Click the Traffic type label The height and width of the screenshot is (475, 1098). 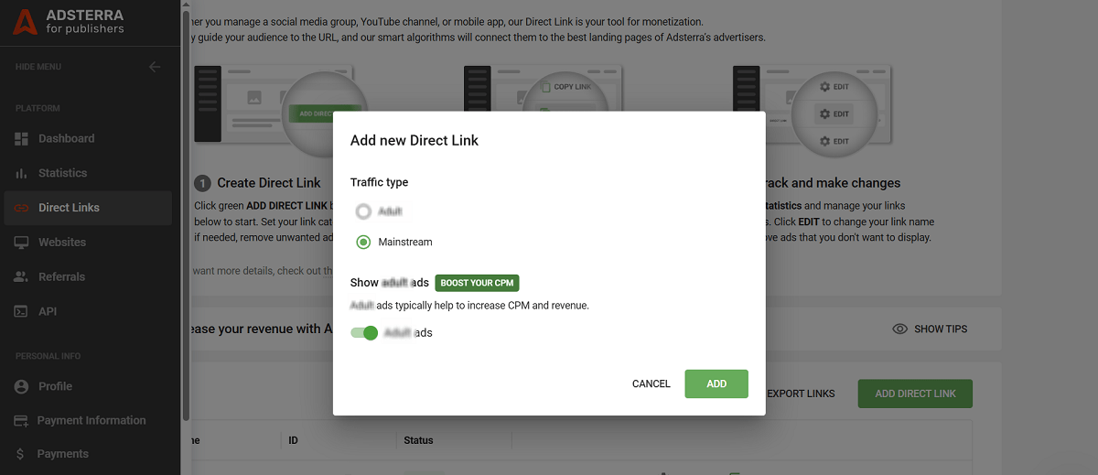coord(379,182)
